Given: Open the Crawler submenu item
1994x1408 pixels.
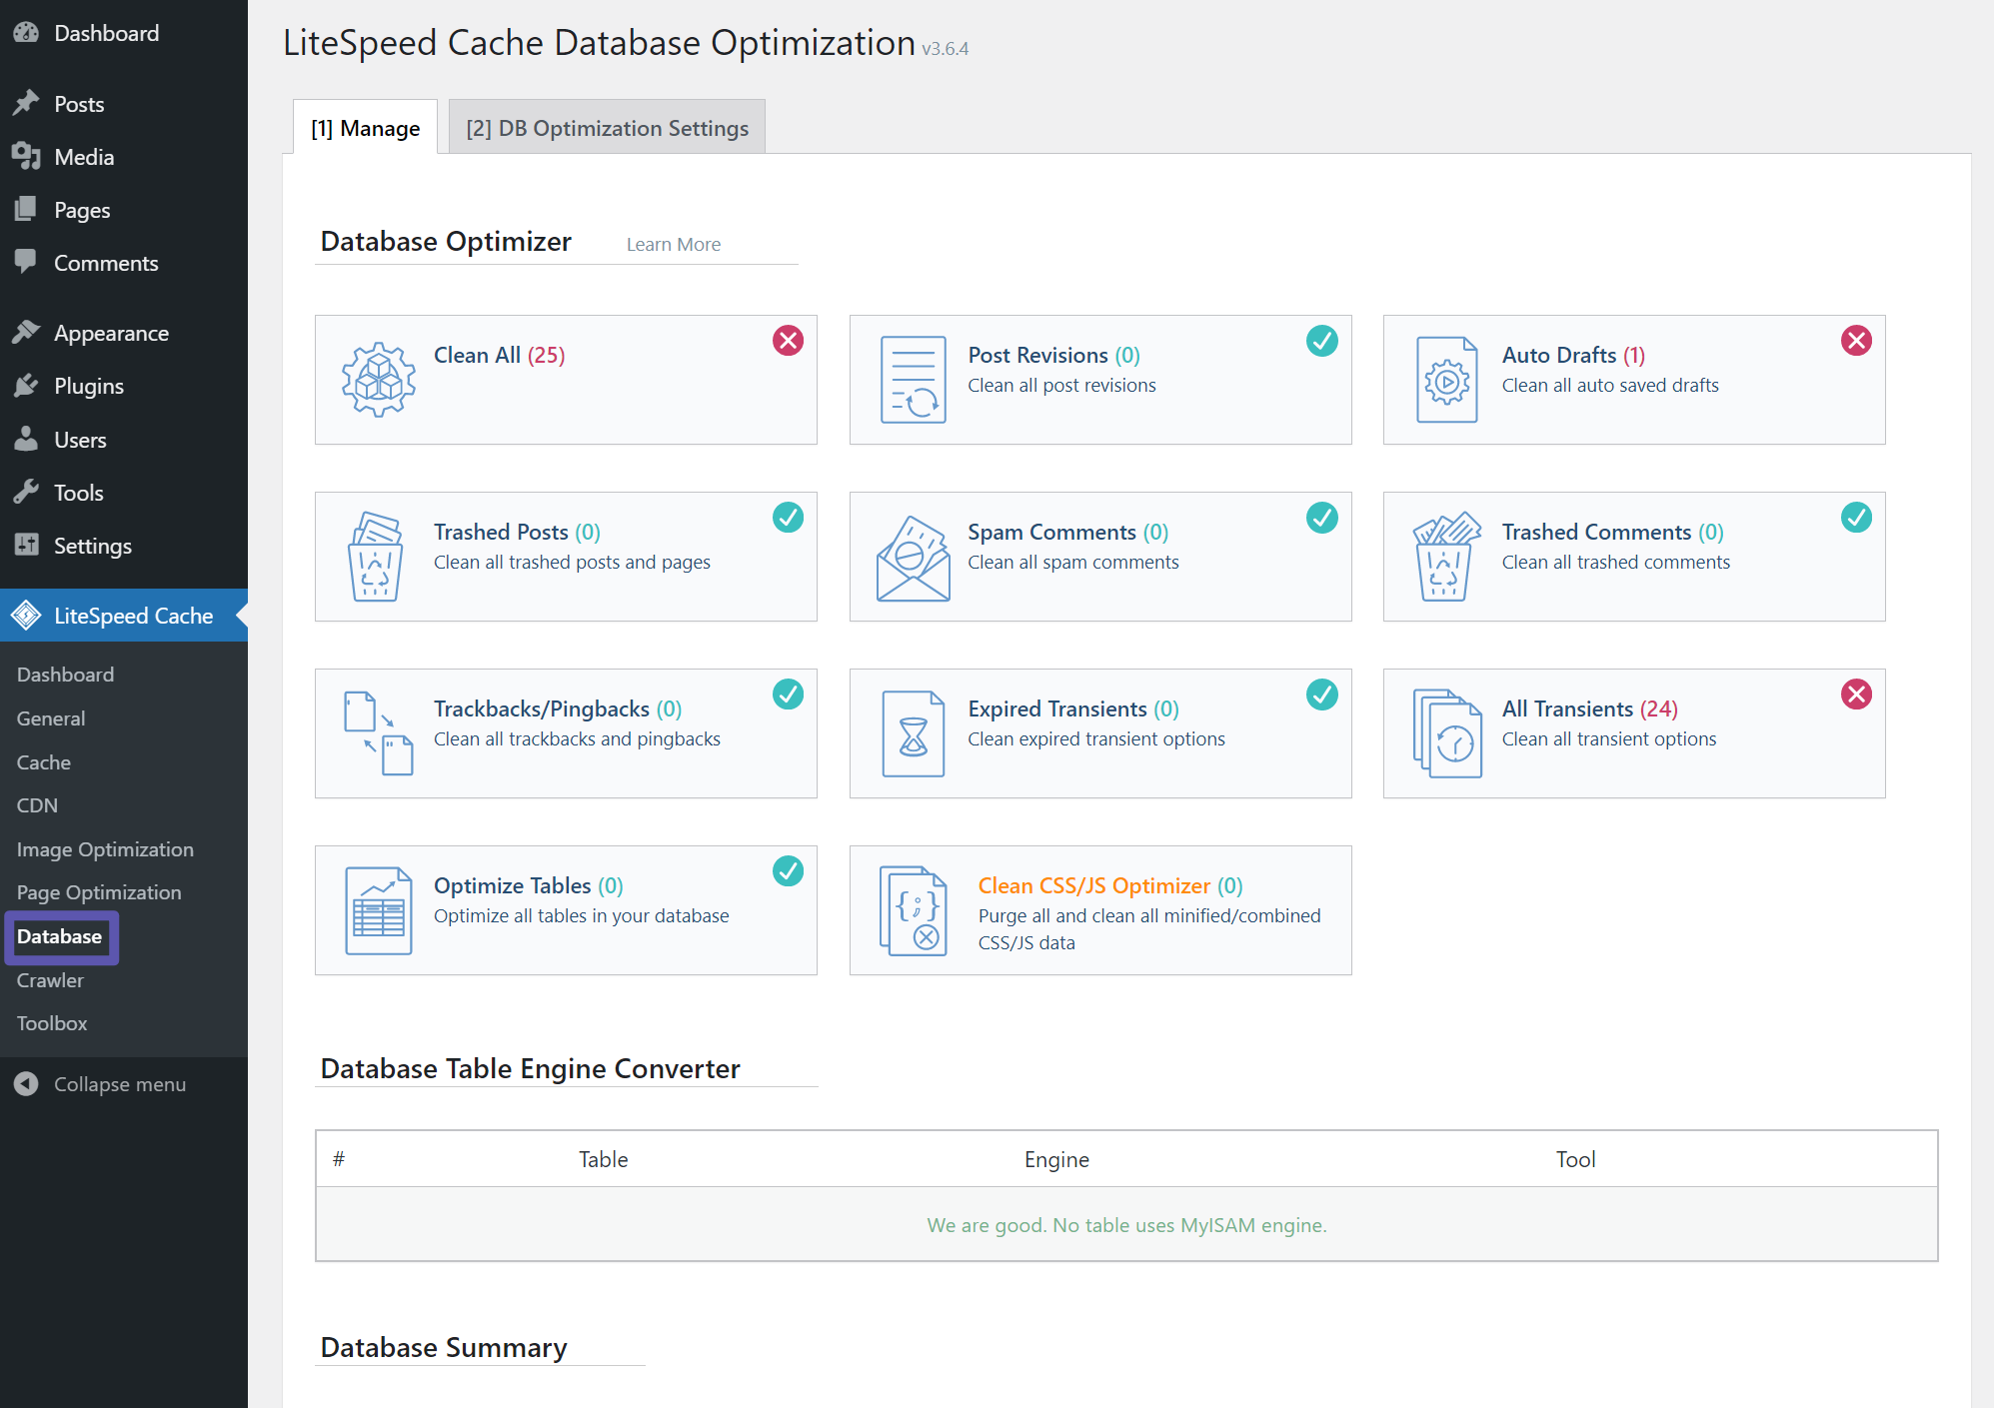Looking at the screenshot, I should coord(50,980).
